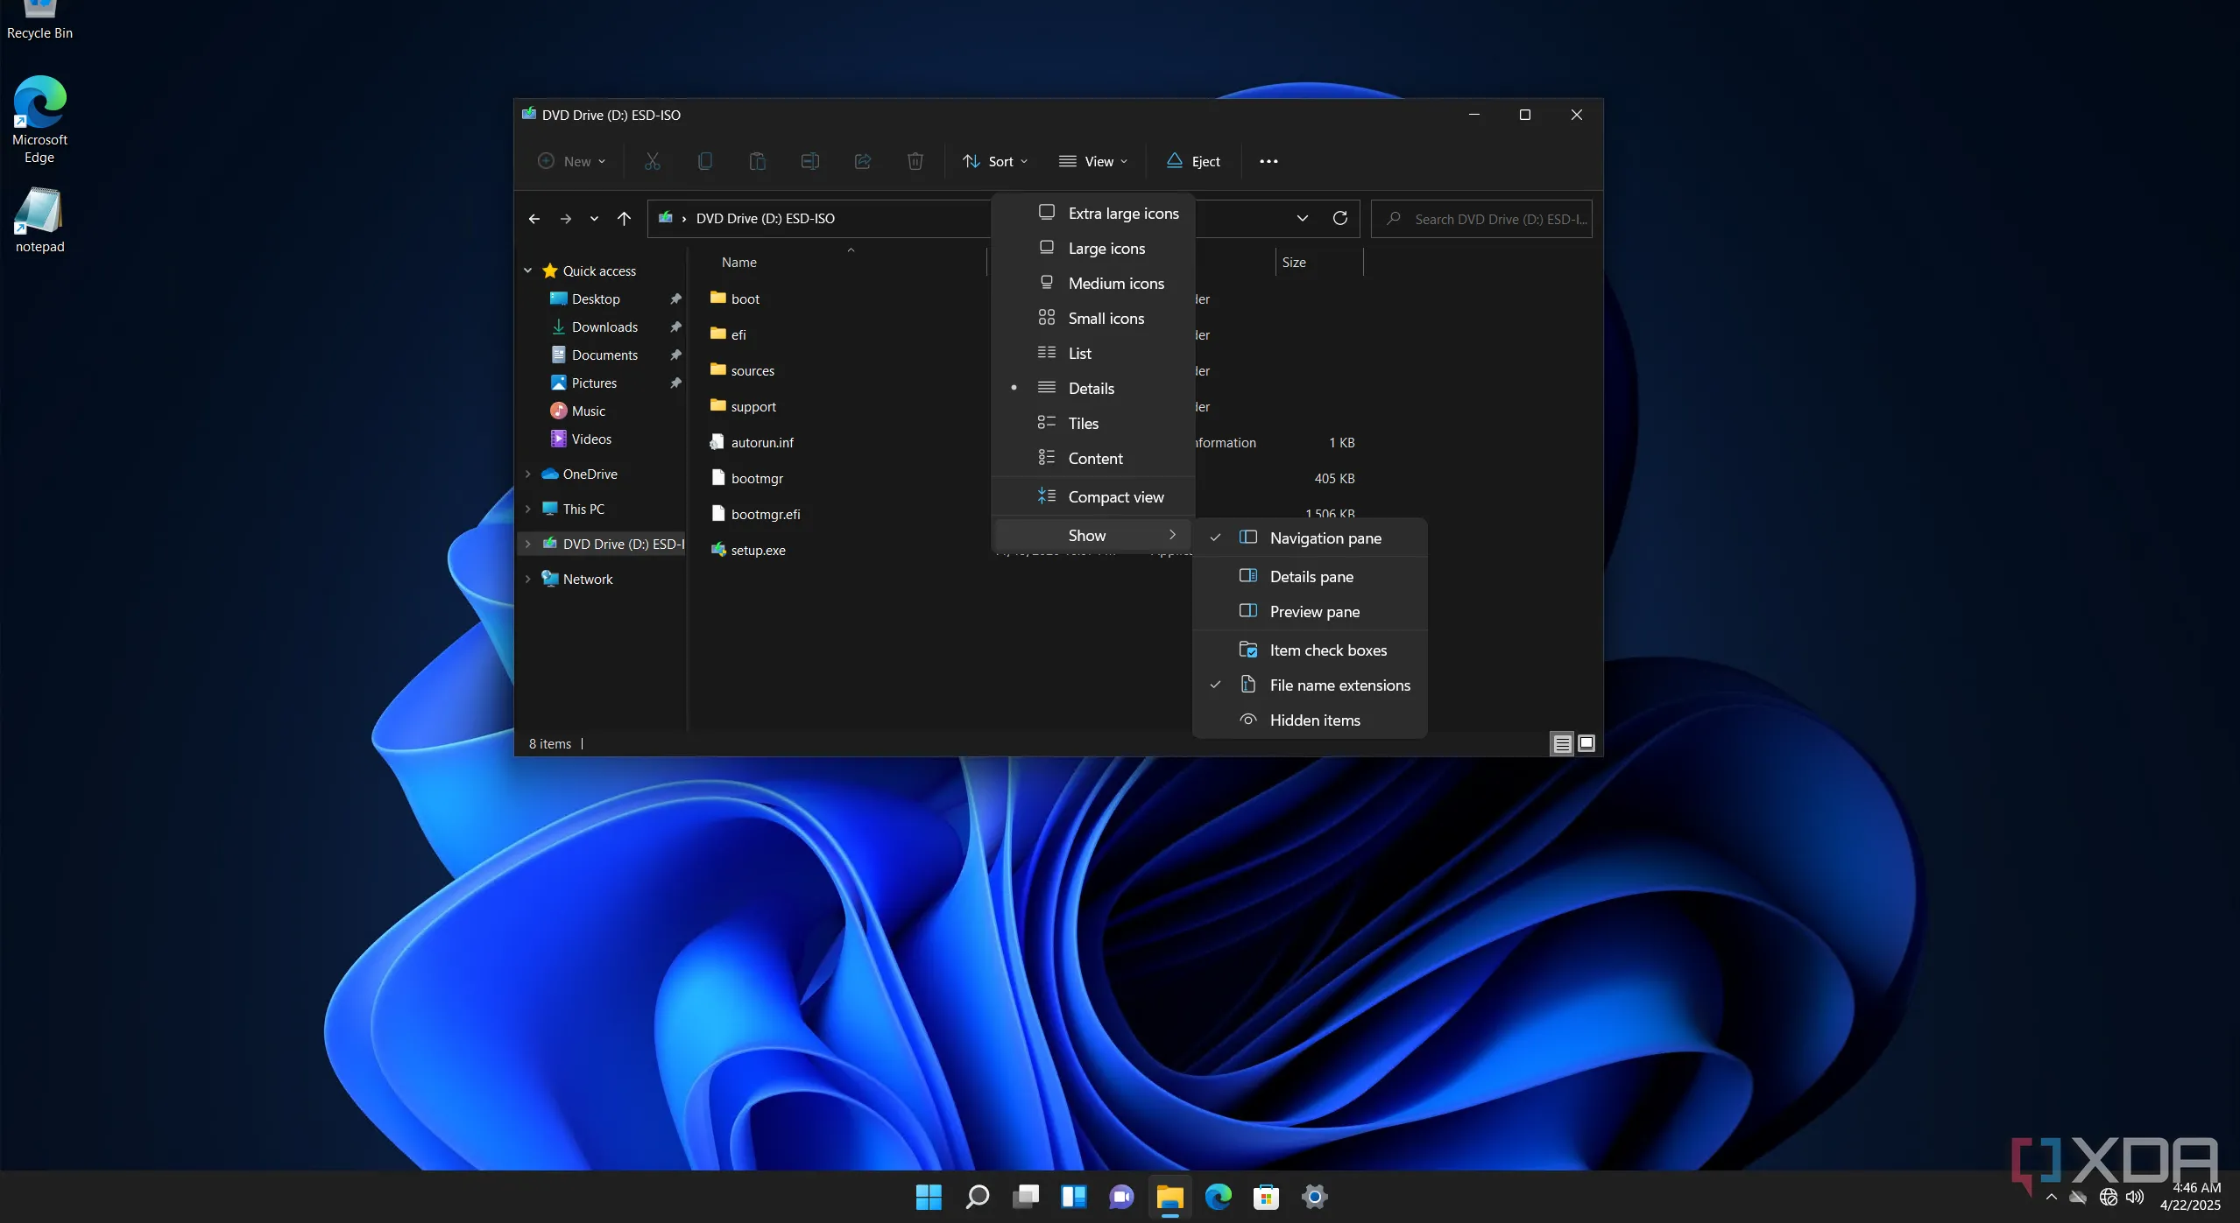Click setup.exe file icon
Screen dimensions: 2240x1223
718,550
